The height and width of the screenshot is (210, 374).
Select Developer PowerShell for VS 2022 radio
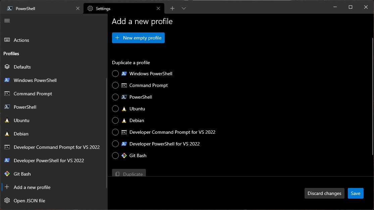[115, 144]
